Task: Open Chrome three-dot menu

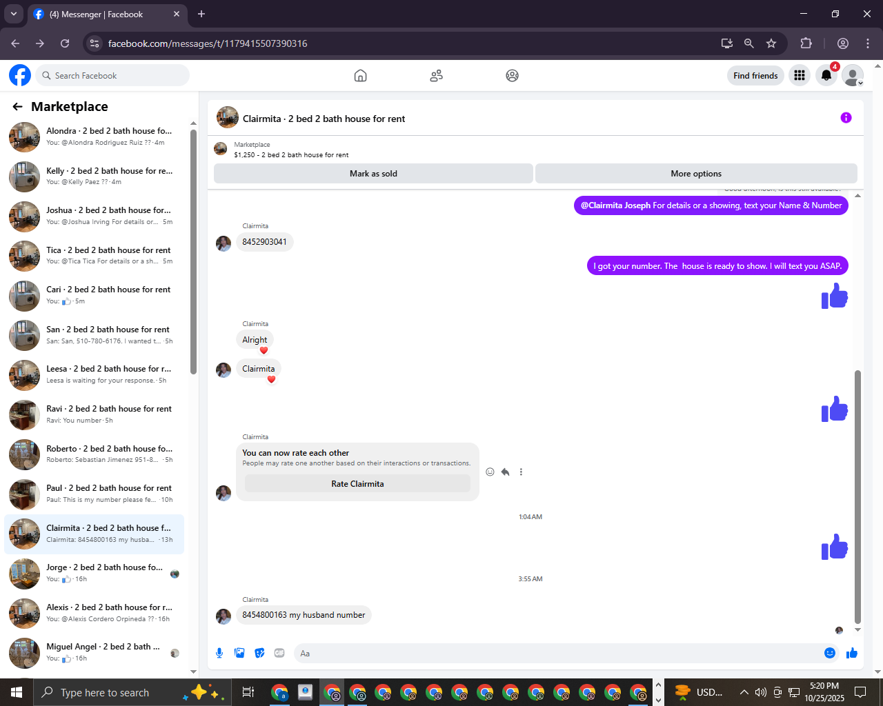Action: coord(868,43)
